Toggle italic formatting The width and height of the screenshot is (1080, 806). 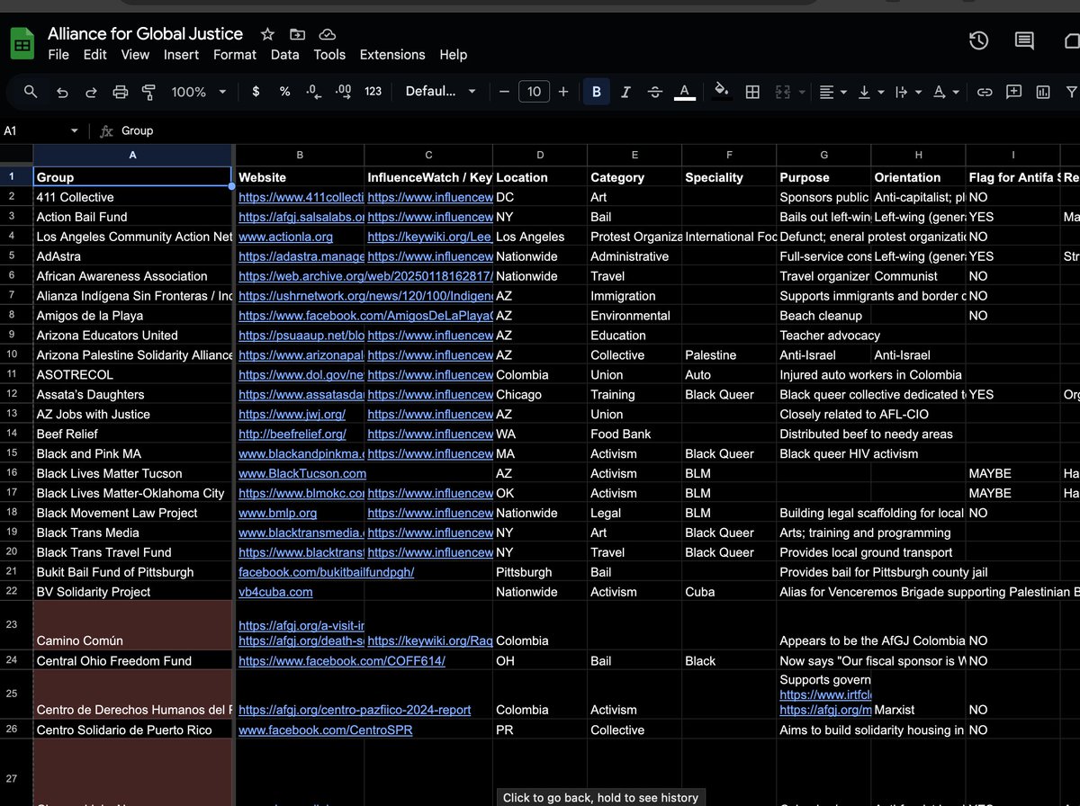tap(625, 92)
